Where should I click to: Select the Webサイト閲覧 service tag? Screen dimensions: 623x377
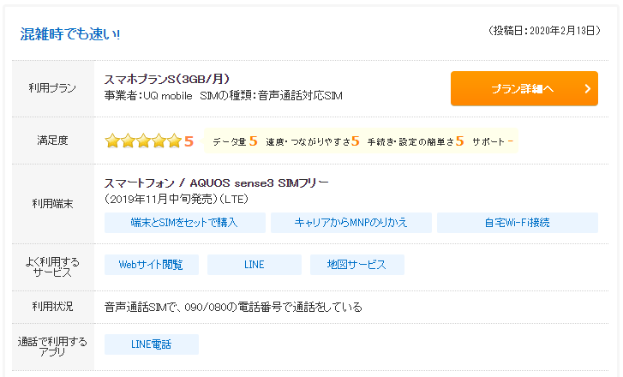(152, 265)
